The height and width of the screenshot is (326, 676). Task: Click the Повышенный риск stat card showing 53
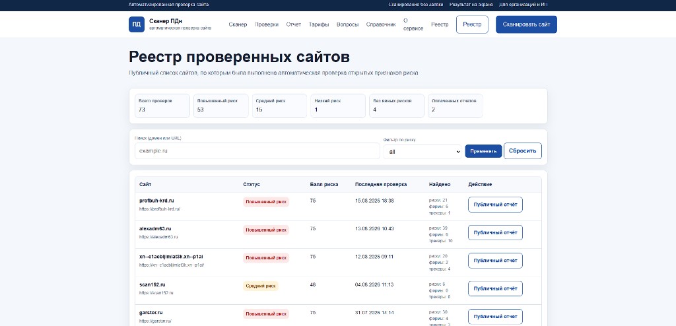click(x=220, y=106)
